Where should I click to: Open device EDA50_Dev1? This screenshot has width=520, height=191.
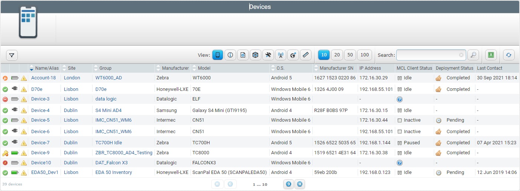[45, 172]
